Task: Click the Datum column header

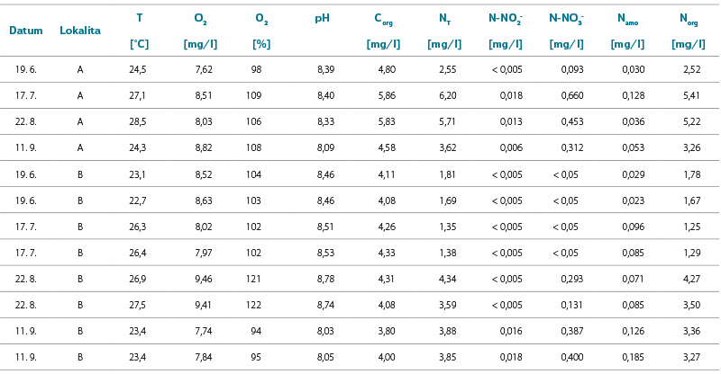Action: click(x=26, y=31)
